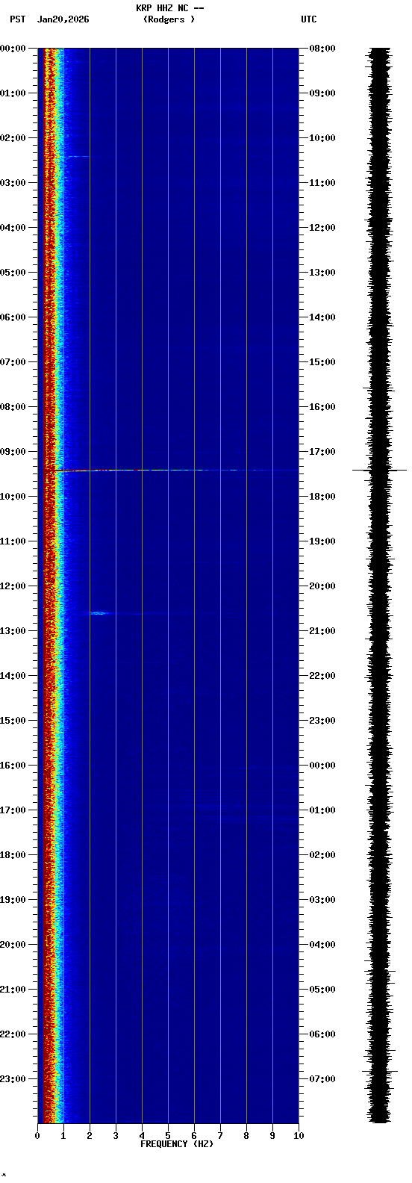Viewport: 412px width, 1183px height.
Task: Click the 04:00 UTC time label
Action: click(x=322, y=945)
